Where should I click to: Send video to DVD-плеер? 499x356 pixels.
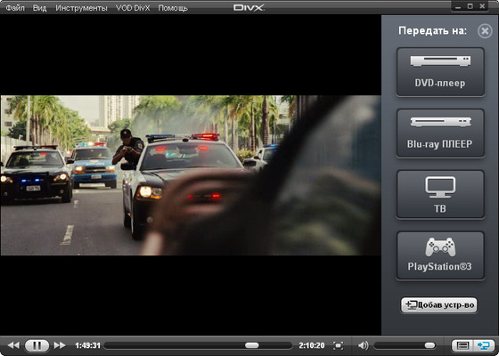pyautogui.click(x=440, y=72)
